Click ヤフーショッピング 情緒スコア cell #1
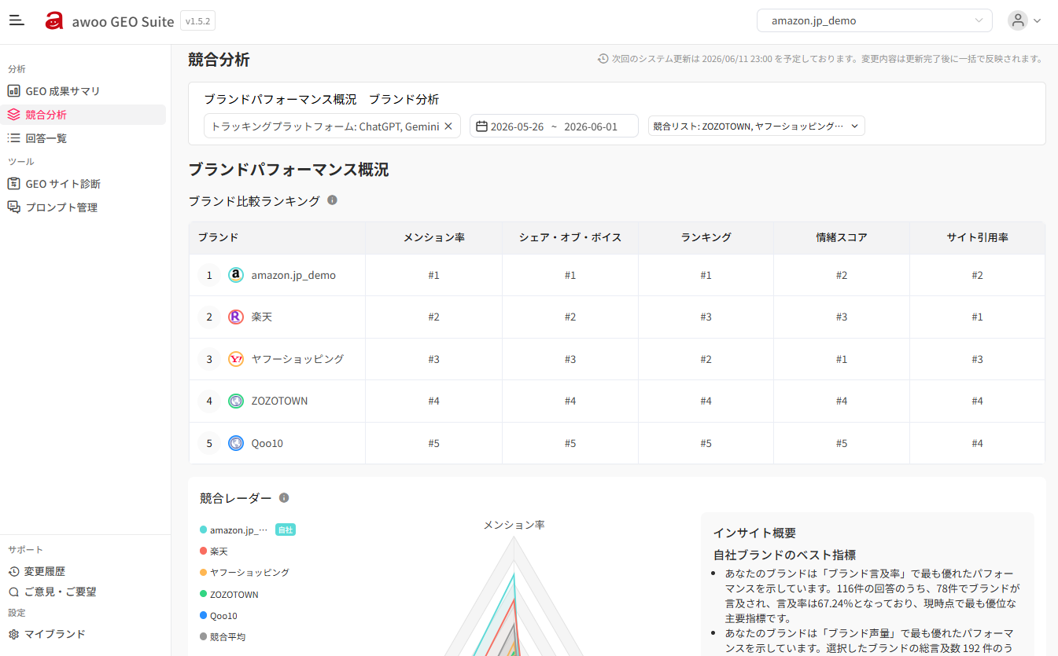This screenshot has width=1058, height=656. 842,359
